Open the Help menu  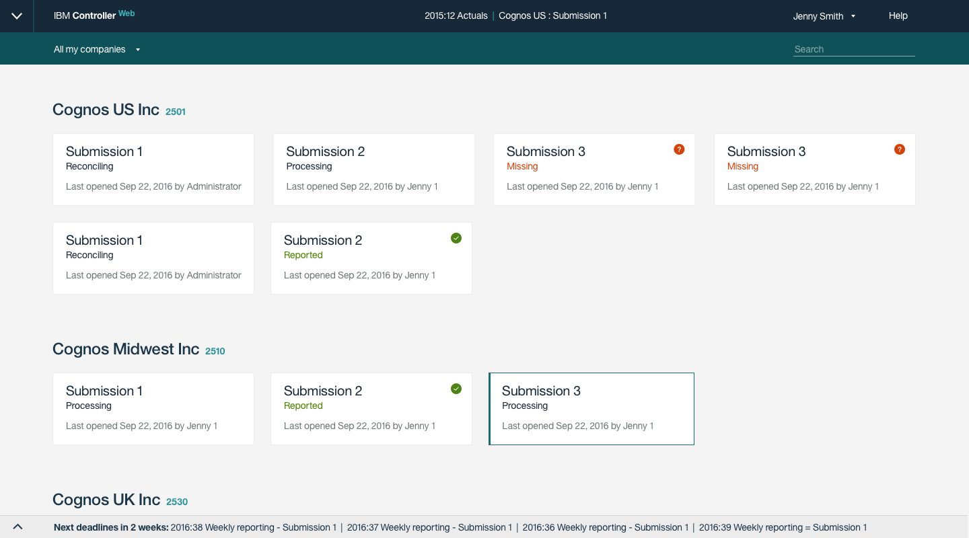[898, 15]
